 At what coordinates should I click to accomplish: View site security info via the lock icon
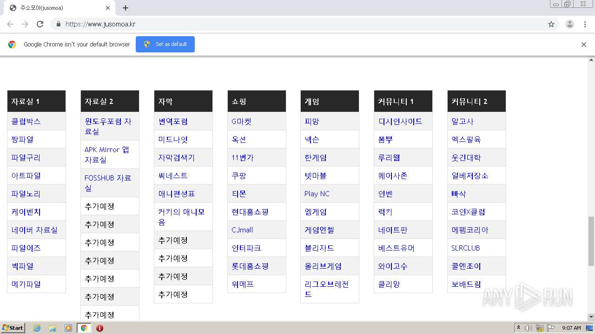[x=58, y=24]
